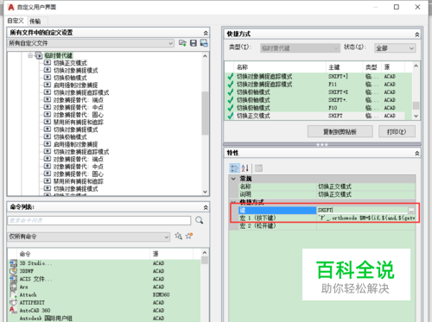Click the magnifier icon beside command search
432x322 pixels.
(199, 220)
